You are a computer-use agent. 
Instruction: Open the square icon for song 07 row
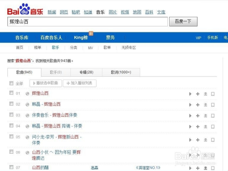pyautogui.click(x=213, y=168)
